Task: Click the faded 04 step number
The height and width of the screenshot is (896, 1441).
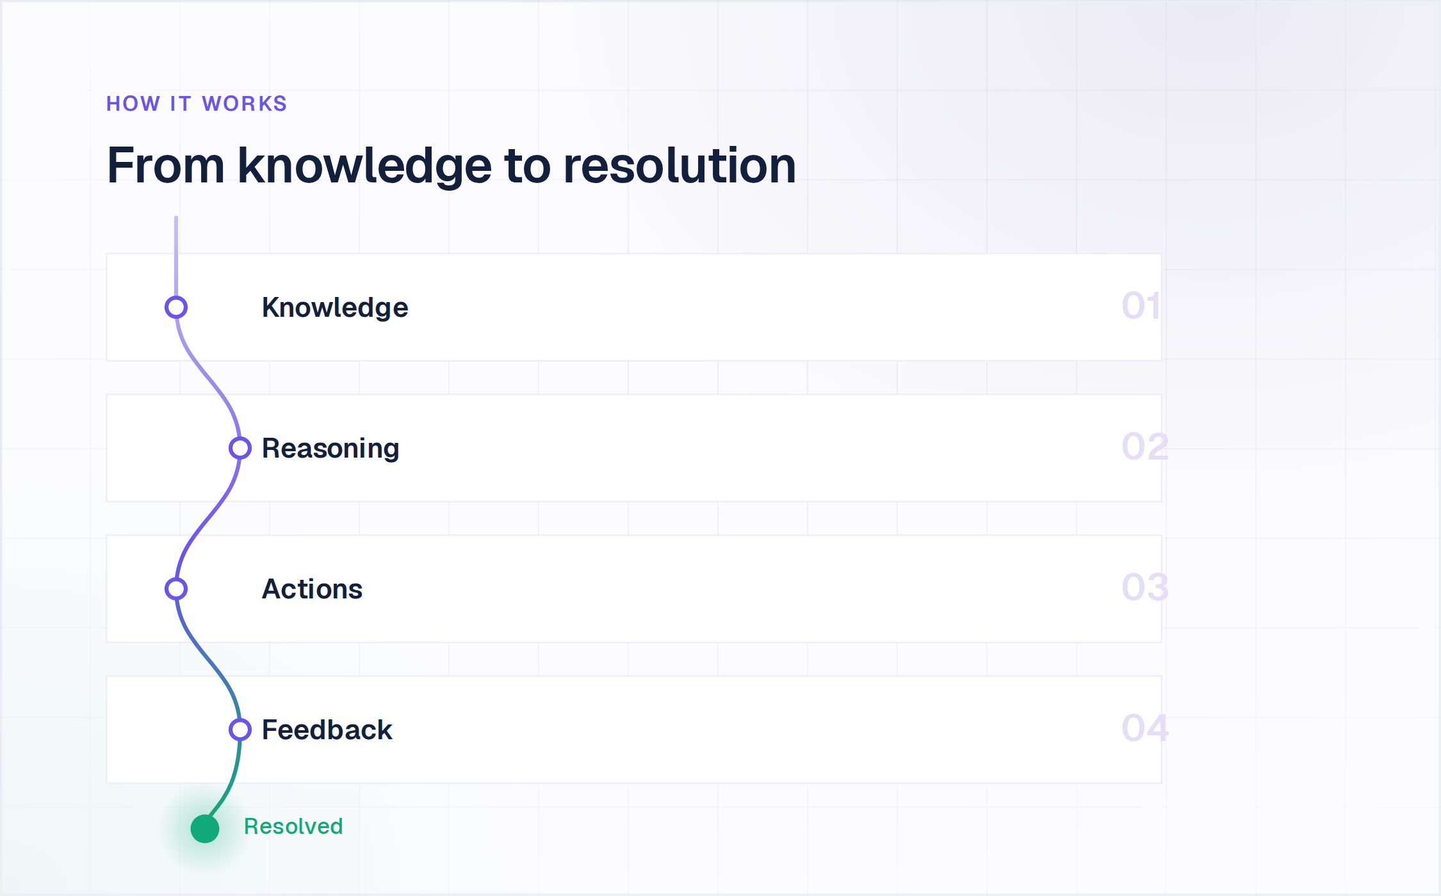Action: pos(1145,728)
